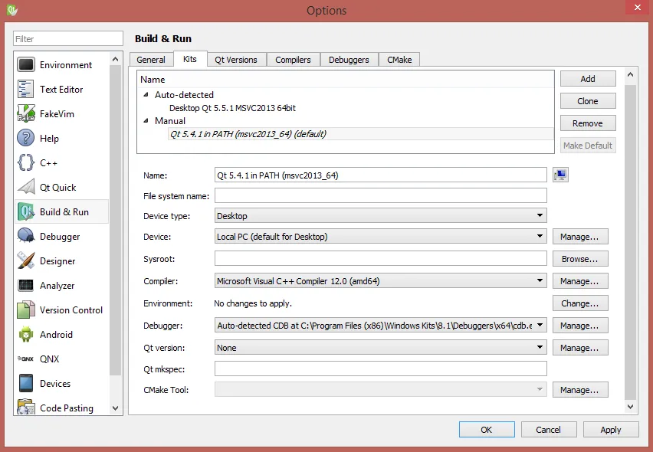Select the Text Editor category icon
The image size is (653, 452).
pyautogui.click(x=26, y=90)
